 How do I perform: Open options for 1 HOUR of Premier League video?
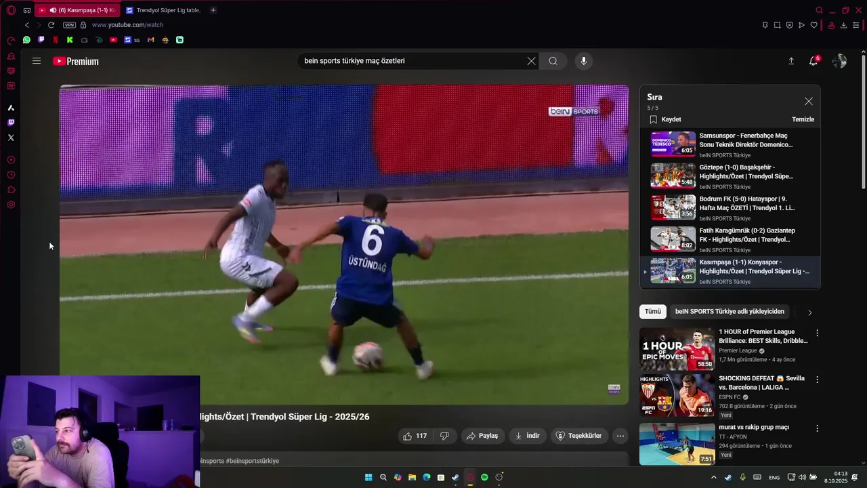(817, 333)
